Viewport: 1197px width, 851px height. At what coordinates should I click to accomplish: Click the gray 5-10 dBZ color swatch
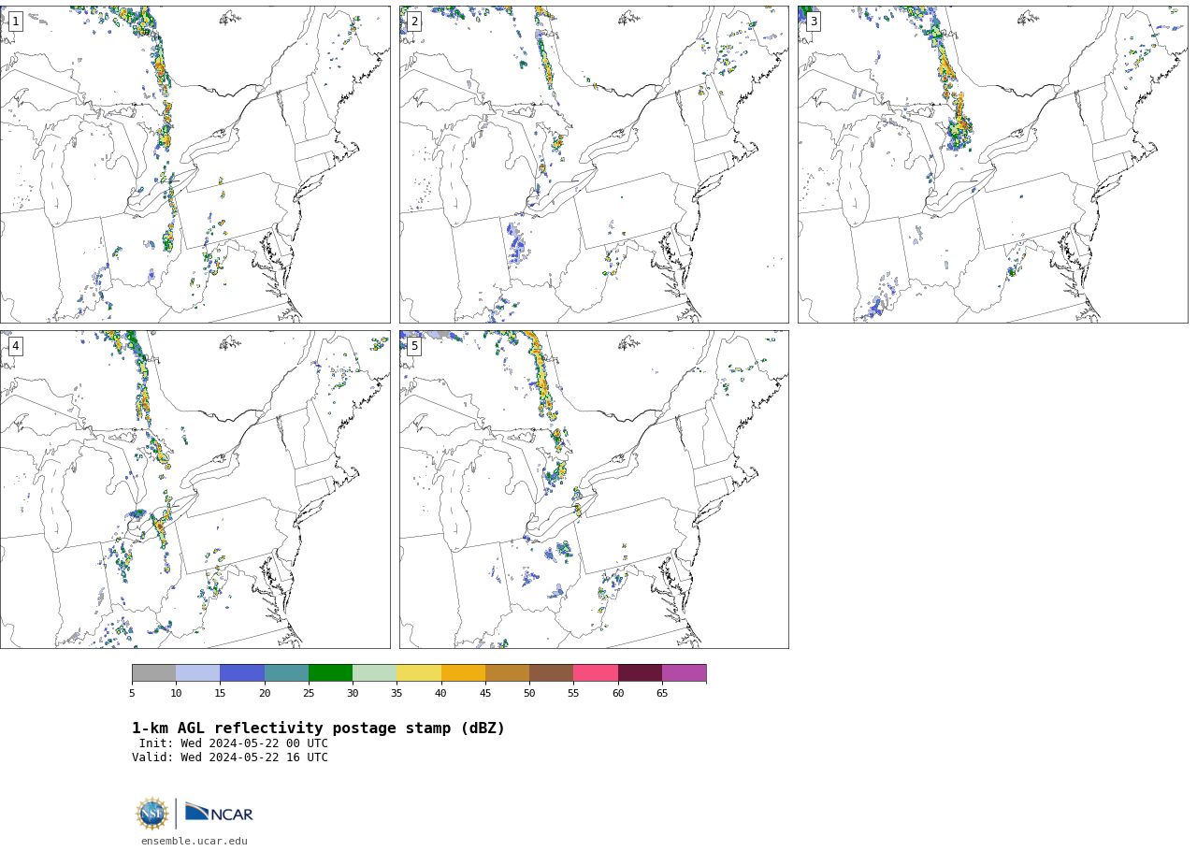[153, 673]
